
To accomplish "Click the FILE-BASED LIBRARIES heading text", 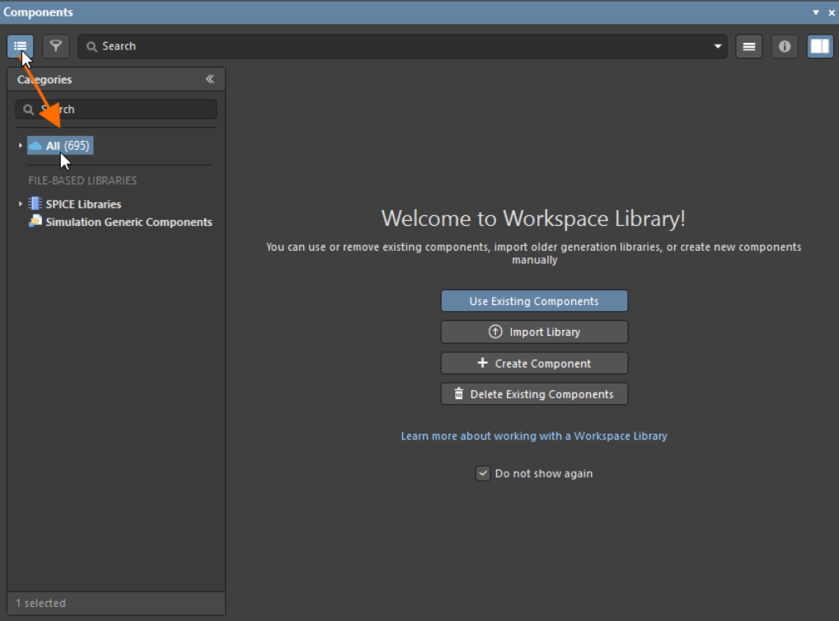I will pyautogui.click(x=82, y=181).
